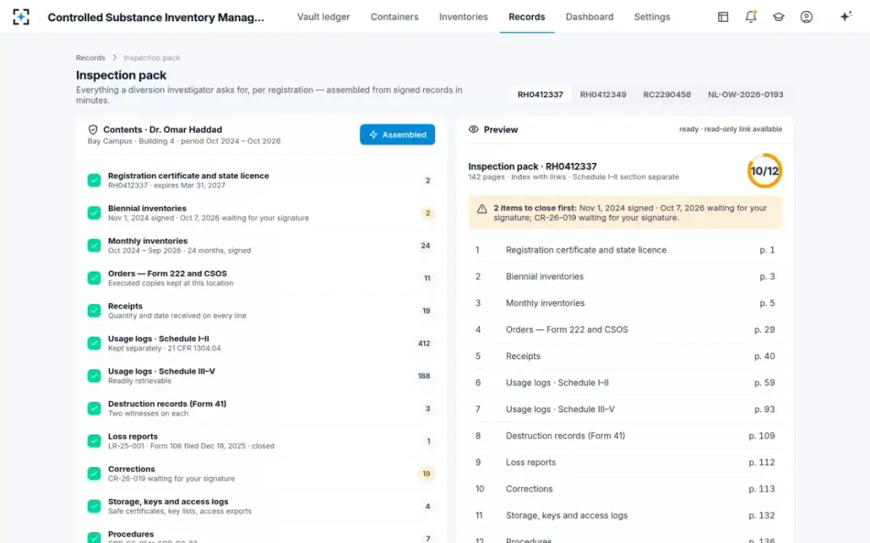Click the warning triangle in alert banner
870x543 pixels.
482,209
